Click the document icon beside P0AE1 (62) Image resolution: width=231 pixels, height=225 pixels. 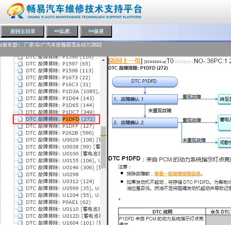20,202
